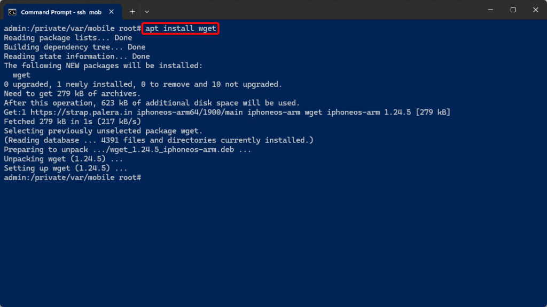Click the last root# prompt line

tap(73, 177)
